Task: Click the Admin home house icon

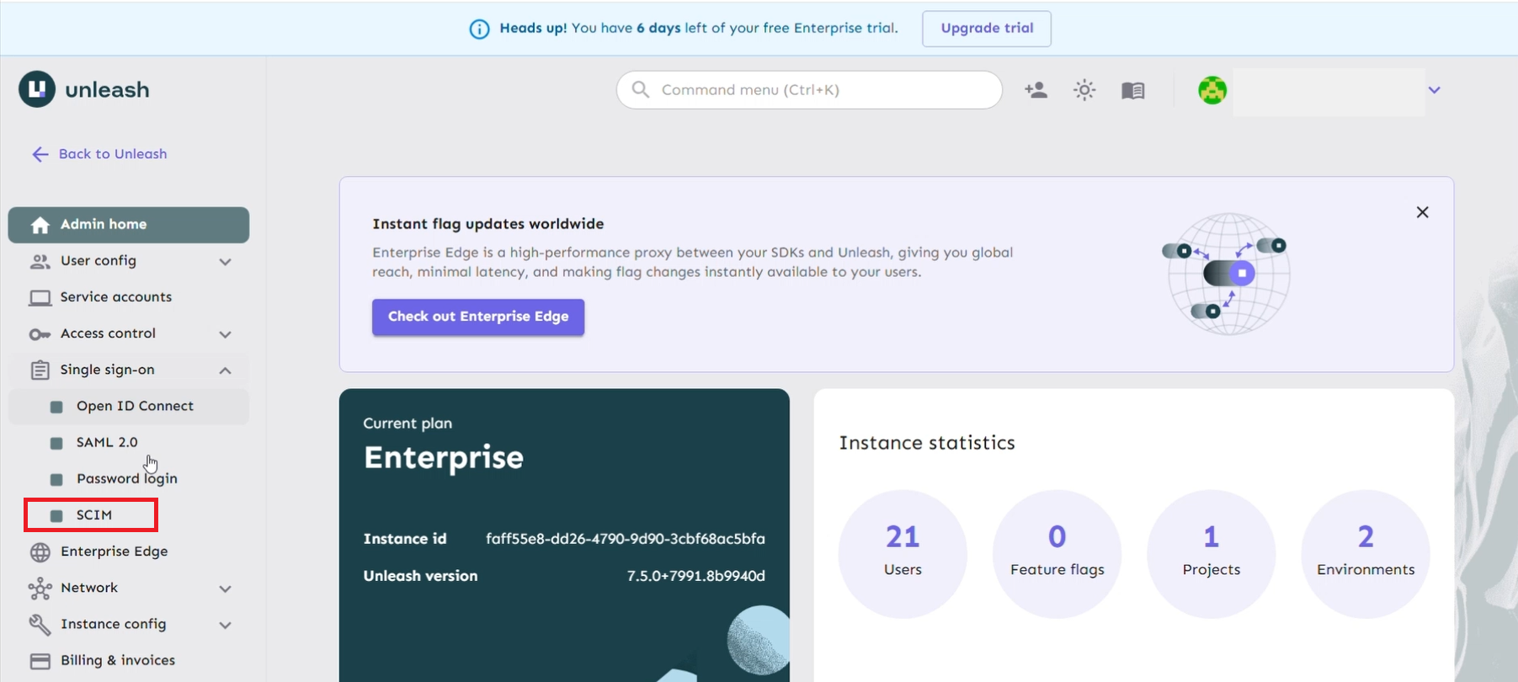Action: (x=40, y=225)
